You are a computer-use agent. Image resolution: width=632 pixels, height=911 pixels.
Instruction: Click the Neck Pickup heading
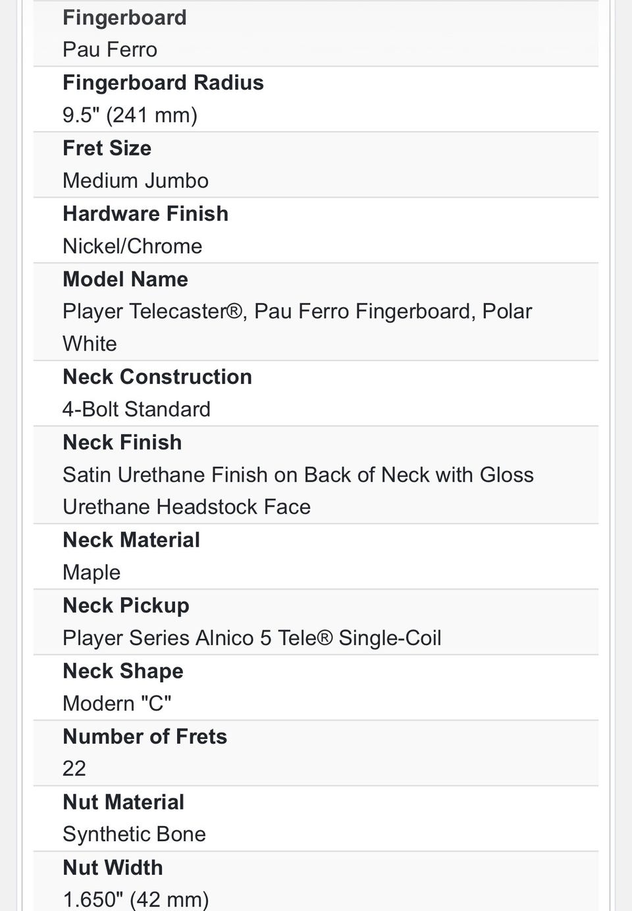point(126,606)
